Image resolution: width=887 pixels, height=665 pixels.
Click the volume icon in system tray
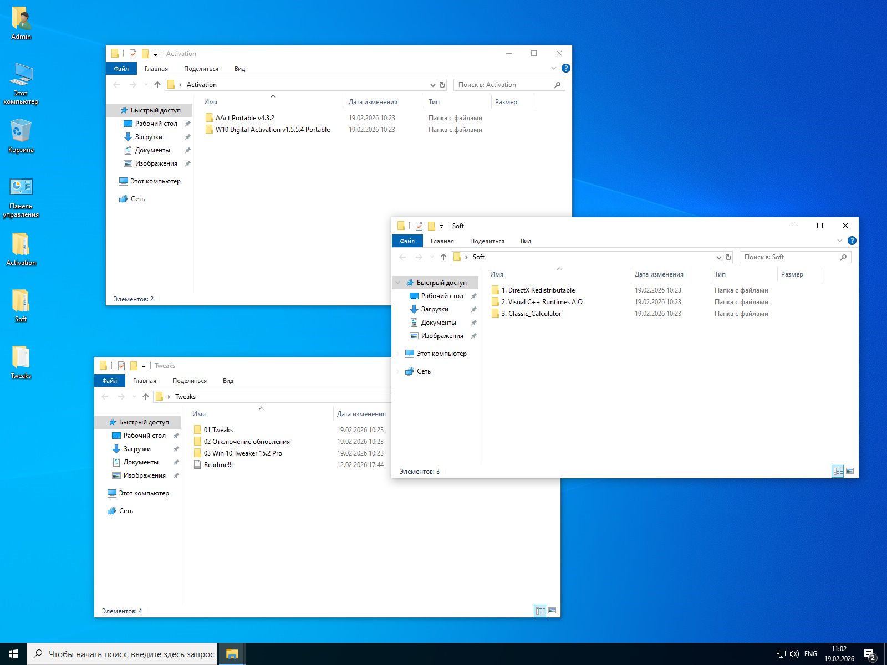point(794,654)
